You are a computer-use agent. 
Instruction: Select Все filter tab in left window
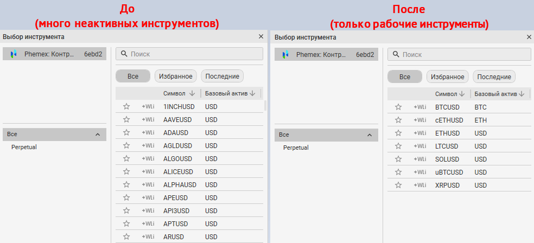coord(133,76)
